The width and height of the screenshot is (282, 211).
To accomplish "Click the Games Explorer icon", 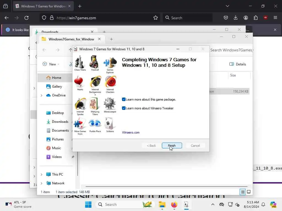I will 110,62.
